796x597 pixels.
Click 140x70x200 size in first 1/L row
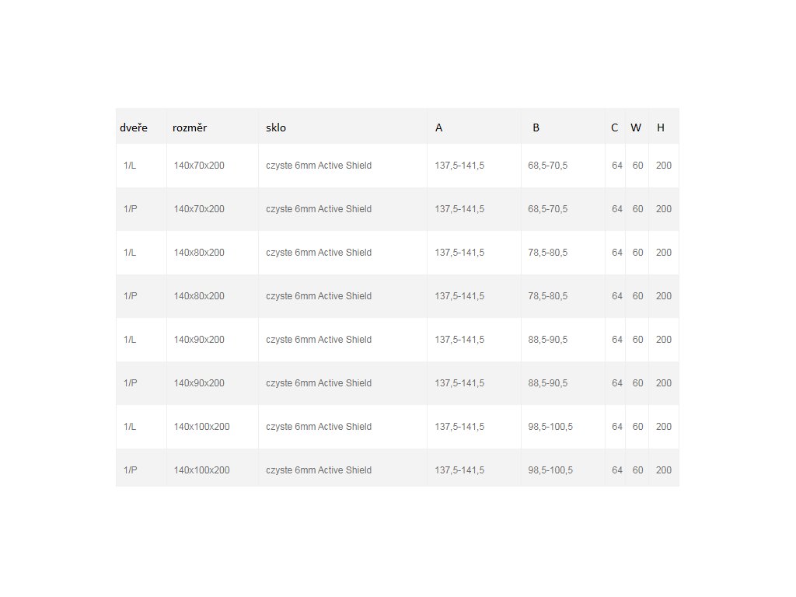[x=199, y=166]
